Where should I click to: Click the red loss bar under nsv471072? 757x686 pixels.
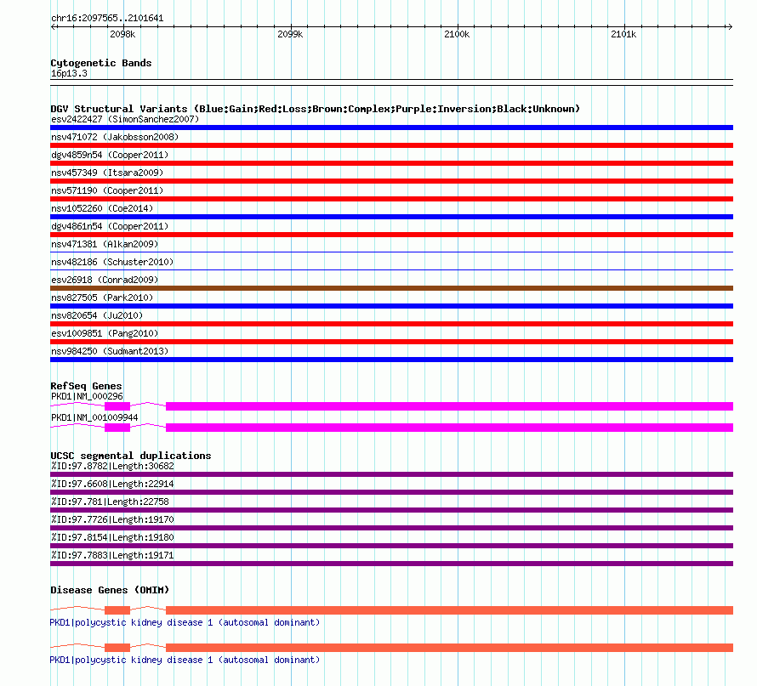pos(391,145)
